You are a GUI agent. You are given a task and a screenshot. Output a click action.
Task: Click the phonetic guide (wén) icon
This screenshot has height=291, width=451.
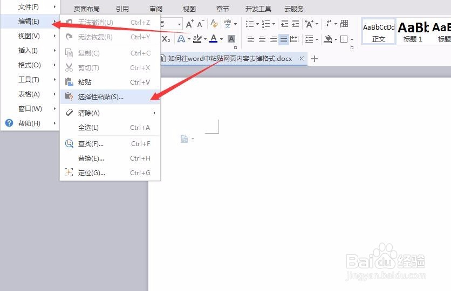227,24
